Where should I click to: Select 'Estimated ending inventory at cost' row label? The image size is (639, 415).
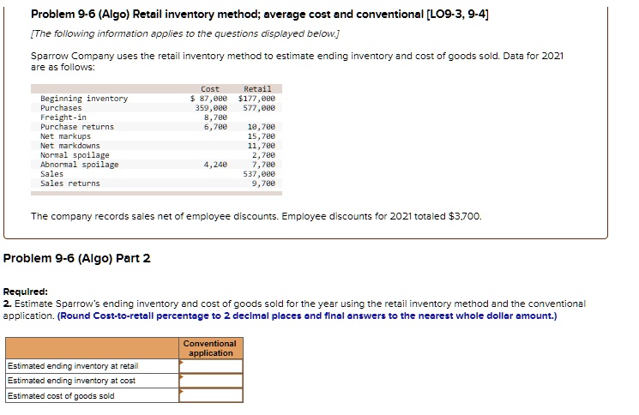71,381
